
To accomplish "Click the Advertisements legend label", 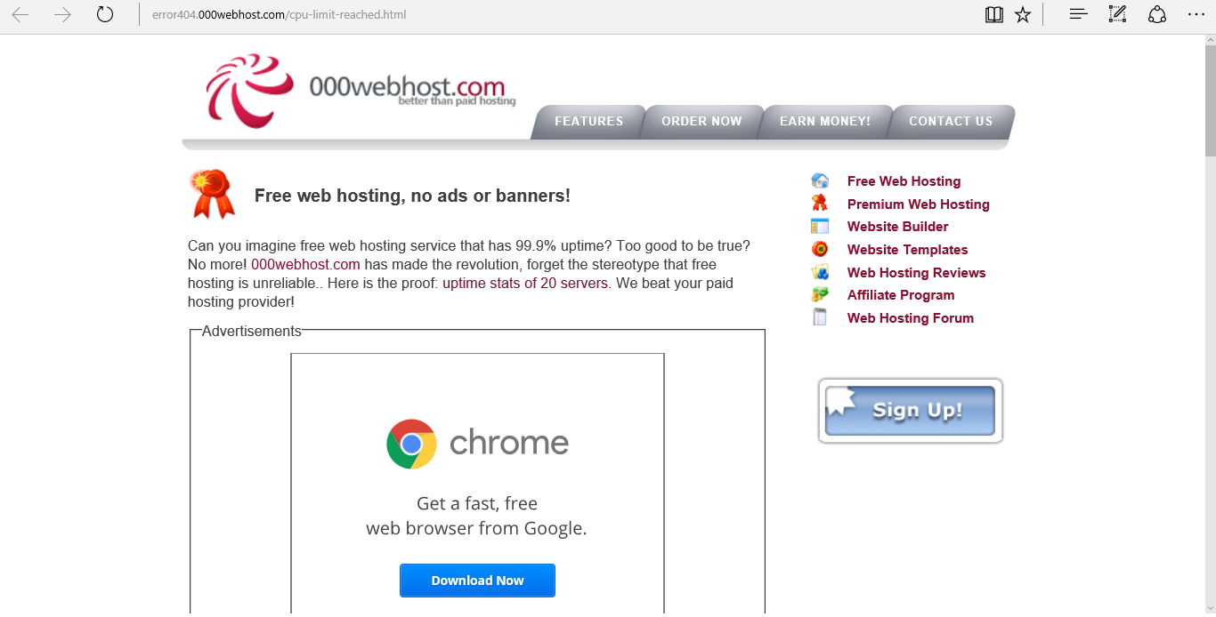I will (x=252, y=332).
